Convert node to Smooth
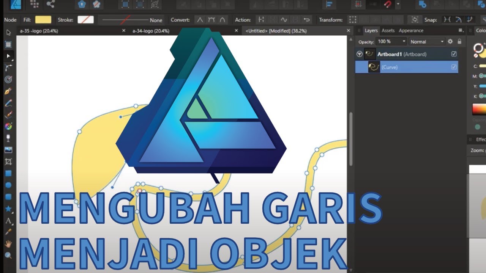Image resolution: width=486 pixels, height=273 pixels. [x=211, y=20]
